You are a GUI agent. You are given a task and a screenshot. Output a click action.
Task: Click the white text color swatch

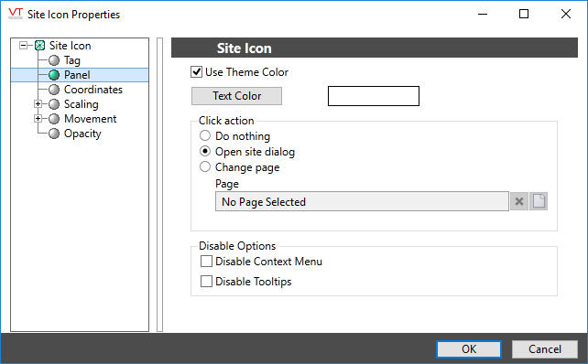click(374, 96)
